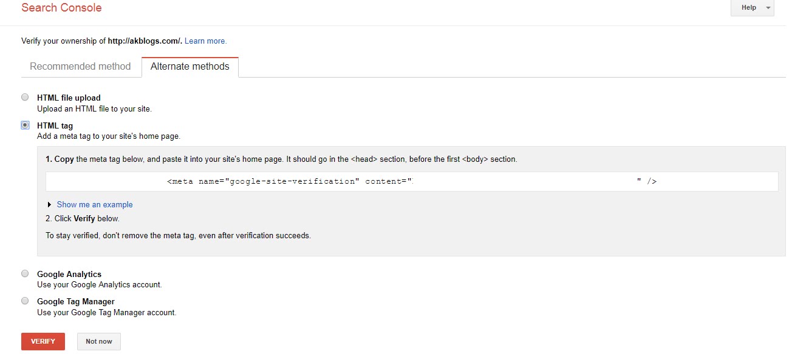Choose the Google Tag Manager verification option
The height and width of the screenshot is (354, 792).
[25, 301]
